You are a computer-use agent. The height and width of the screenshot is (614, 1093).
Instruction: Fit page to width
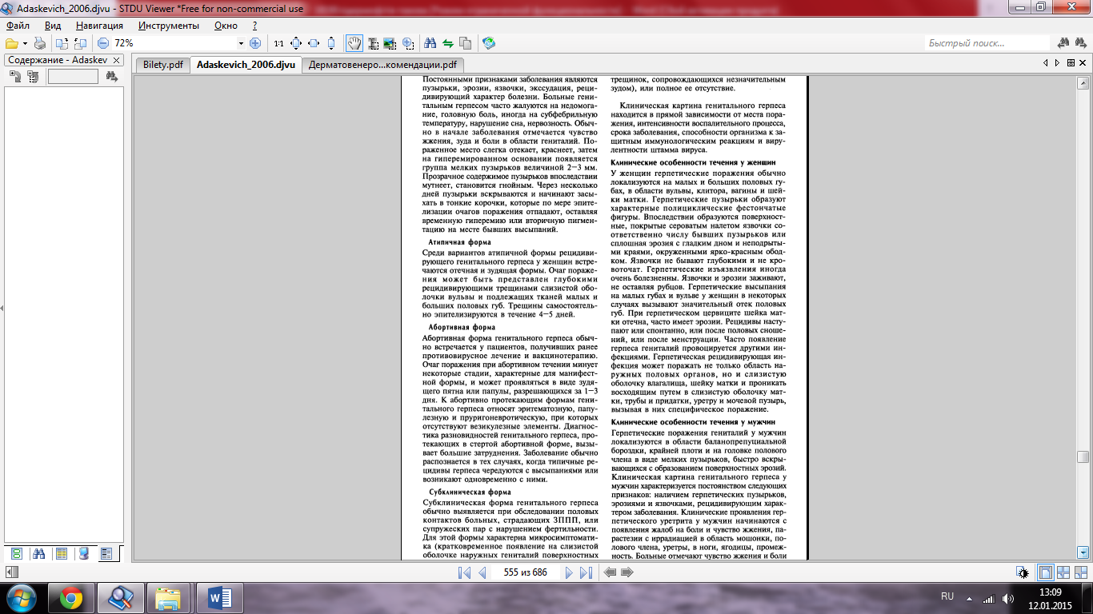(x=314, y=43)
